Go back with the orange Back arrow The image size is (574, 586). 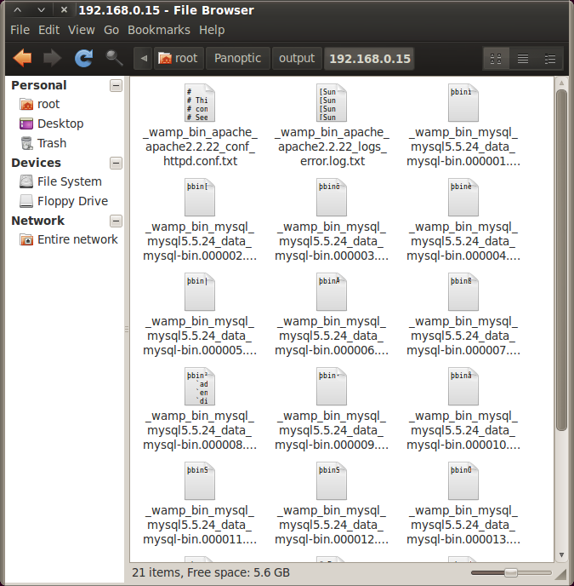click(x=22, y=58)
